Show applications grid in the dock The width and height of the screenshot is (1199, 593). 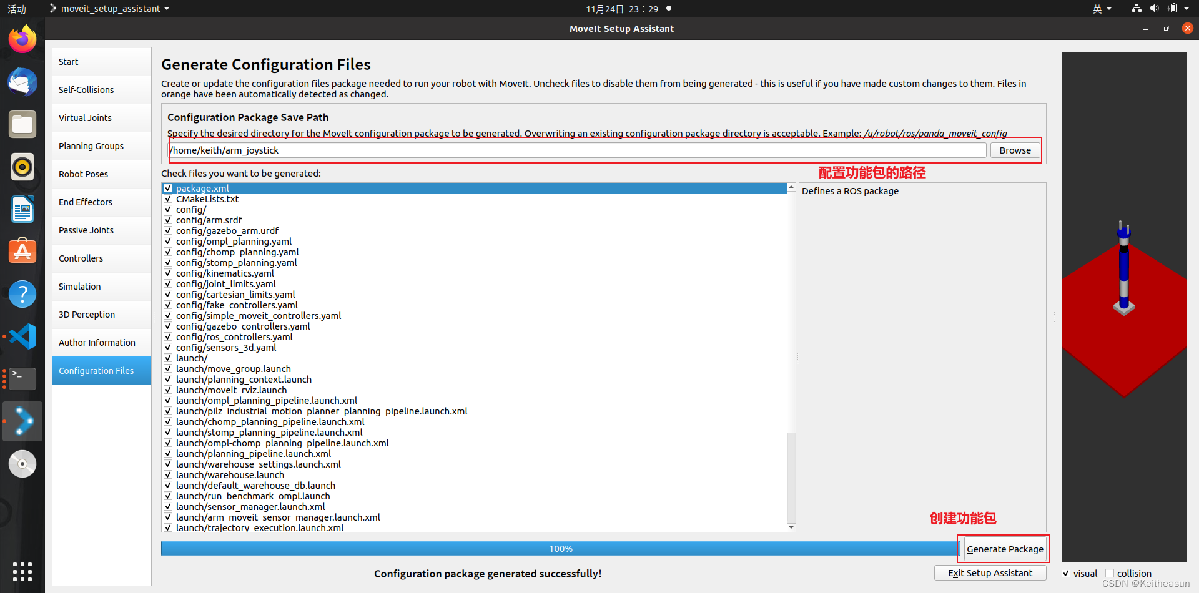[22, 571]
